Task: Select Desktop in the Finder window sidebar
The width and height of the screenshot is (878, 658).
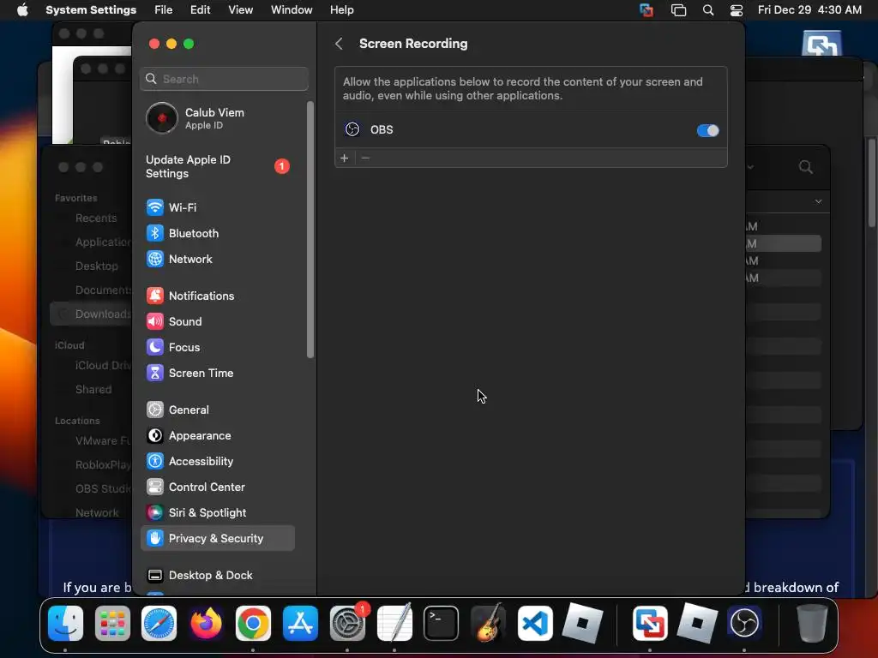Action: 96,266
